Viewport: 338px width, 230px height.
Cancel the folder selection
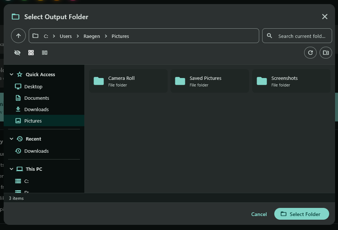(x=259, y=214)
